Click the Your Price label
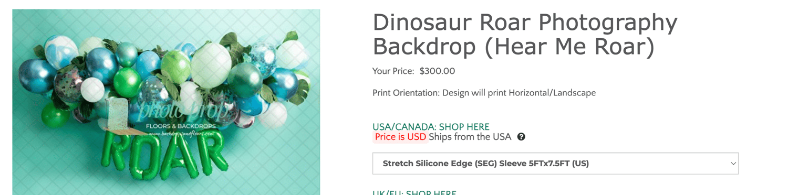The width and height of the screenshot is (788, 195). (x=393, y=71)
